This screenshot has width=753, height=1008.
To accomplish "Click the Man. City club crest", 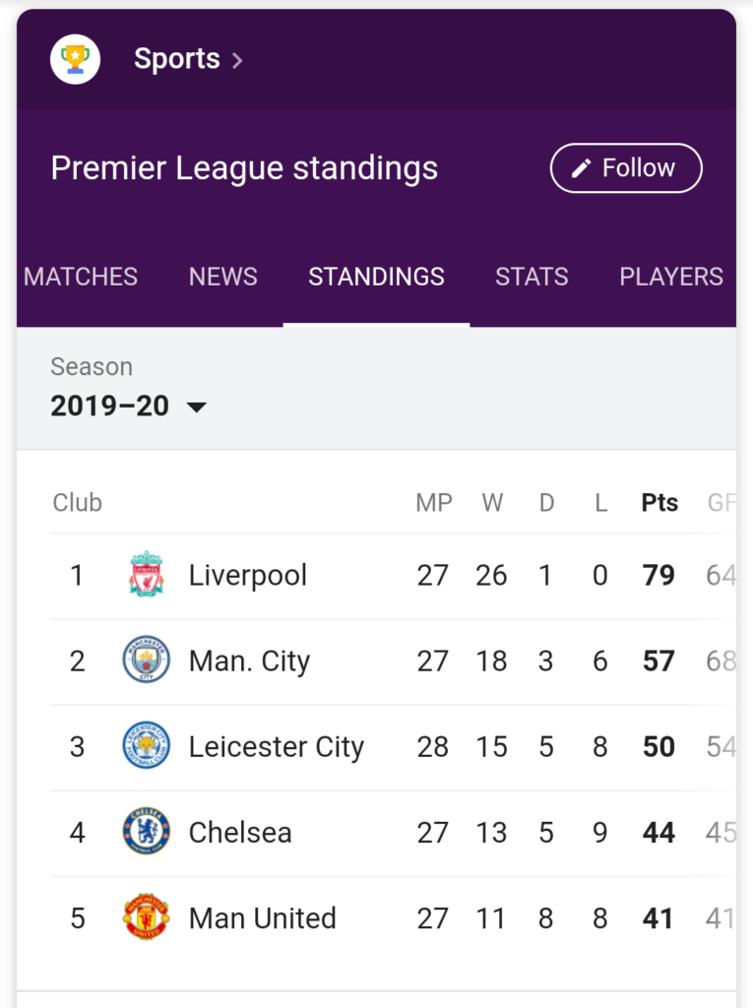I will click(x=147, y=660).
